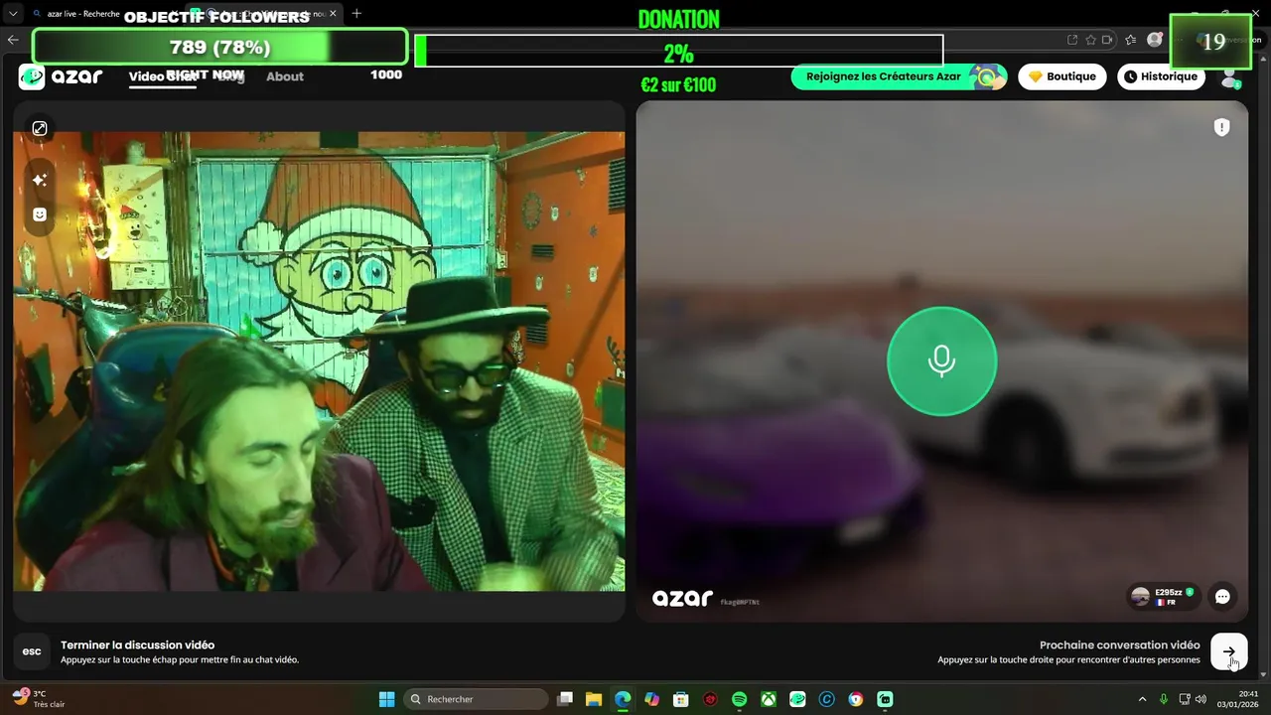Click the local webcam video feed
The height and width of the screenshot is (715, 1271).
319,361
